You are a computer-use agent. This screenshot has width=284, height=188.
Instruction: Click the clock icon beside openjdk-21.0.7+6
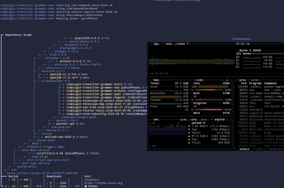[x=79, y=75]
